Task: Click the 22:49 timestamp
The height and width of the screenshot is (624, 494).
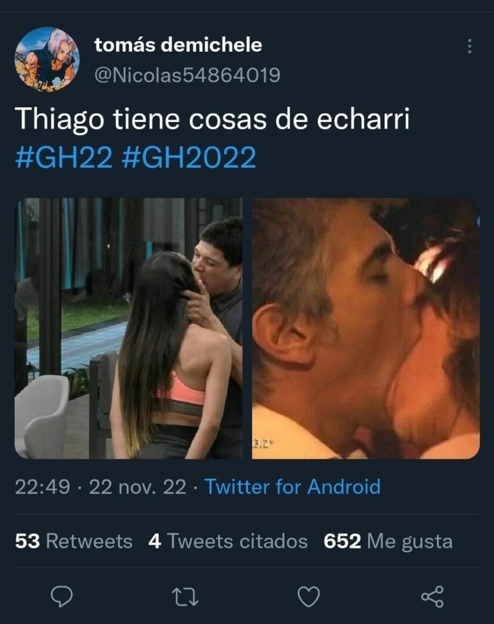Action: pyautogui.click(x=42, y=487)
